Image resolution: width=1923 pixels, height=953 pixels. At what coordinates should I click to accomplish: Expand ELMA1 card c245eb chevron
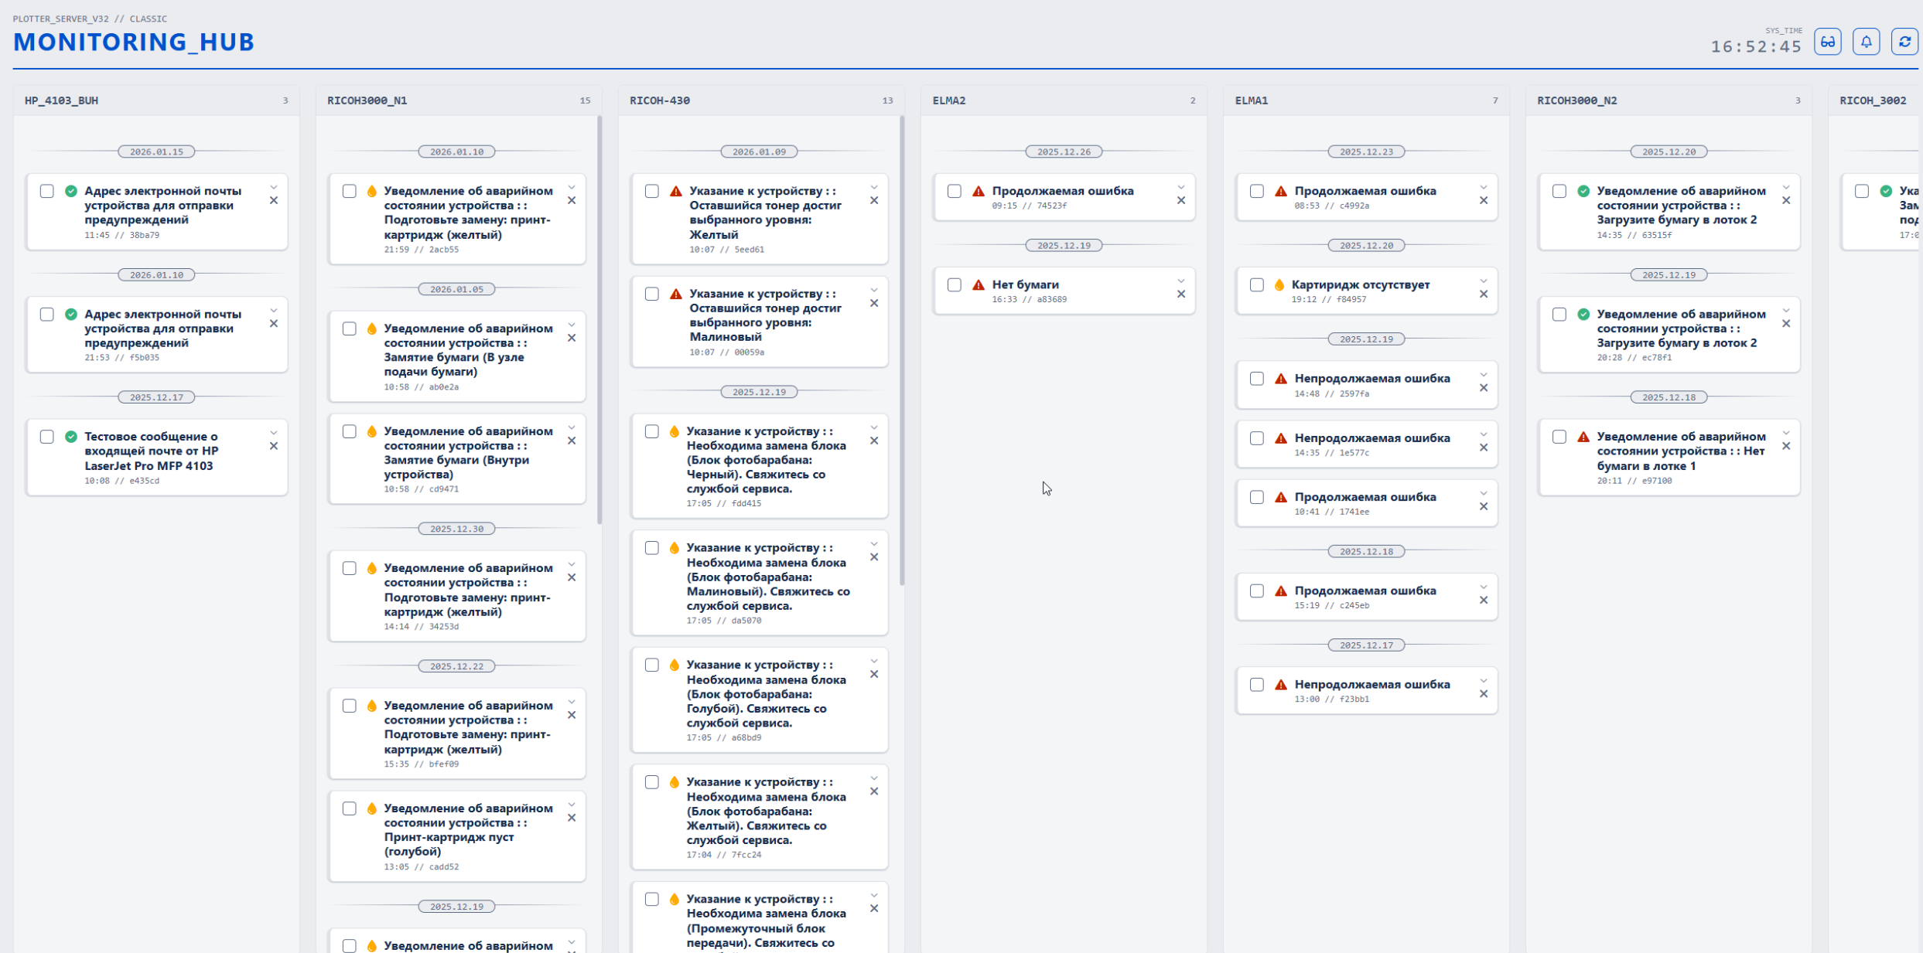(x=1484, y=587)
